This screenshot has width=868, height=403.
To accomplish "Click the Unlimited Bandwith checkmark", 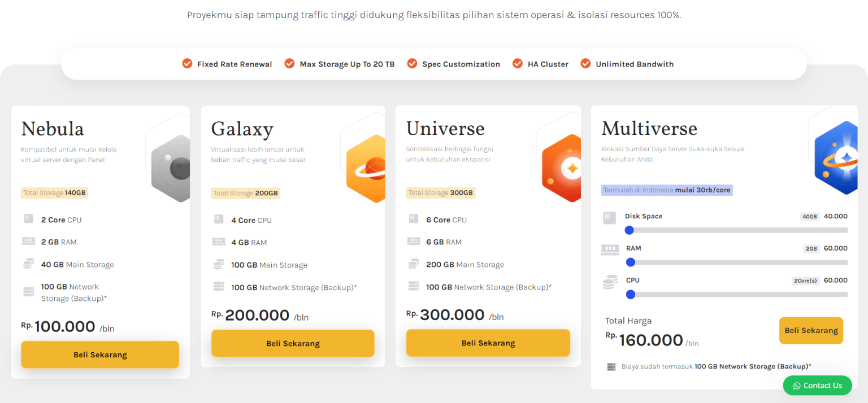I will pos(585,63).
